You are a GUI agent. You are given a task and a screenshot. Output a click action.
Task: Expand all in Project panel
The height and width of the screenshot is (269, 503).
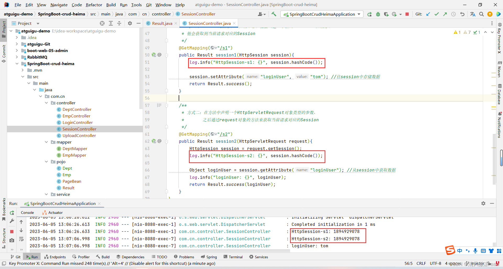click(111, 23)
